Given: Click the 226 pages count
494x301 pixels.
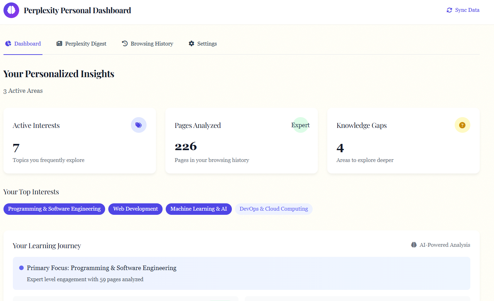Looking at the screenshot, I should [186, 147].
